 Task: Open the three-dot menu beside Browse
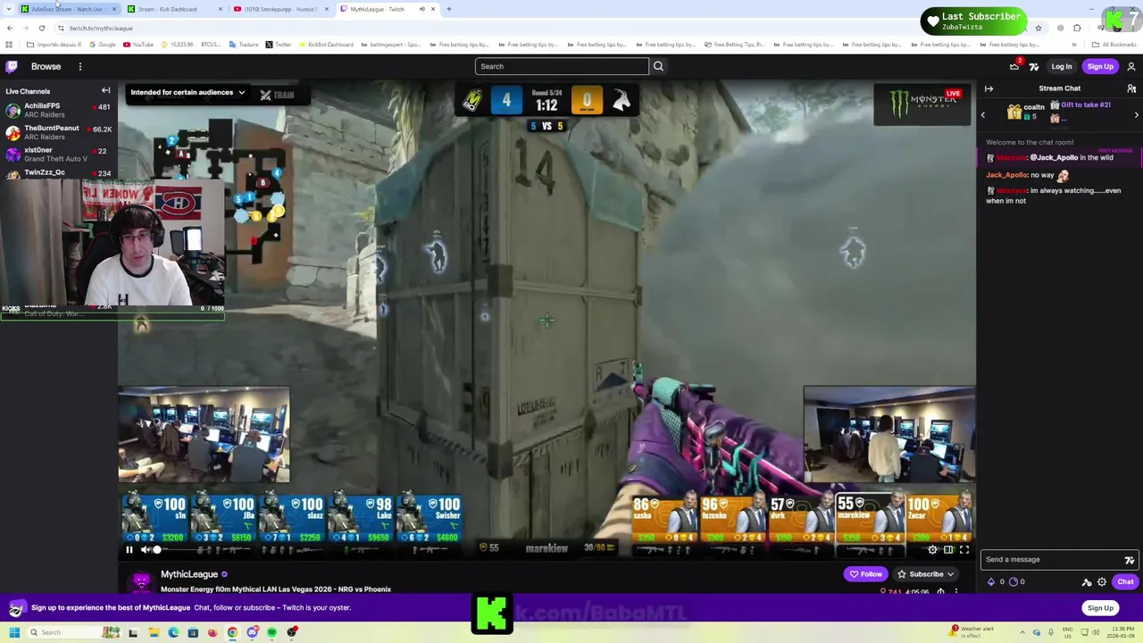79,66
